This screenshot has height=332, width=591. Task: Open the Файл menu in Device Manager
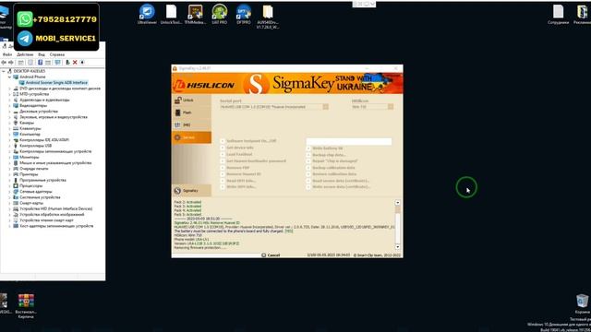click(x=7, y=54)
